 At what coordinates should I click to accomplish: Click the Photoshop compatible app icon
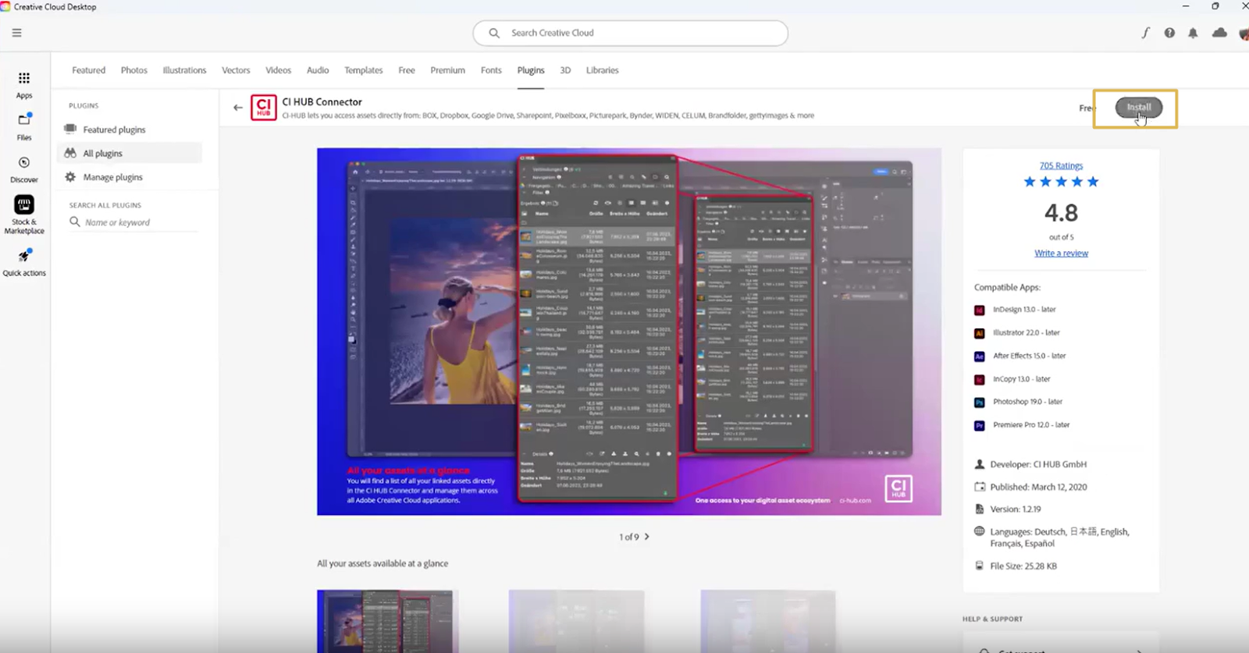980,403
